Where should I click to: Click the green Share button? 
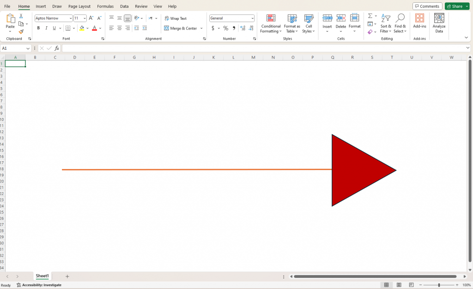[x=455, y=6]
